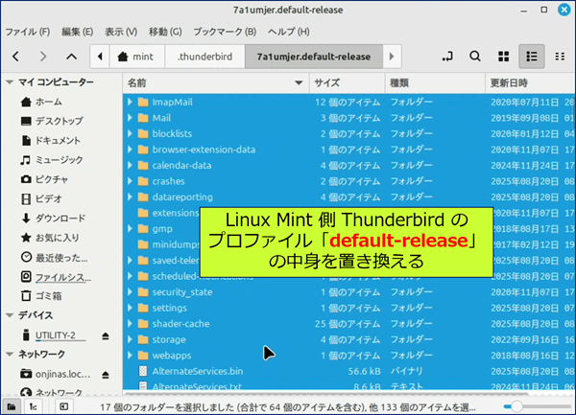Select the security_state folder
The width and height of the screenshot is (576, 415).
[x=182, y=291]
